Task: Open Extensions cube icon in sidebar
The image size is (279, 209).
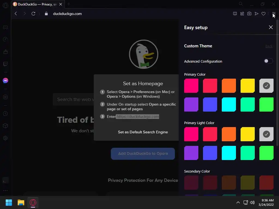Action: point(5,126)
